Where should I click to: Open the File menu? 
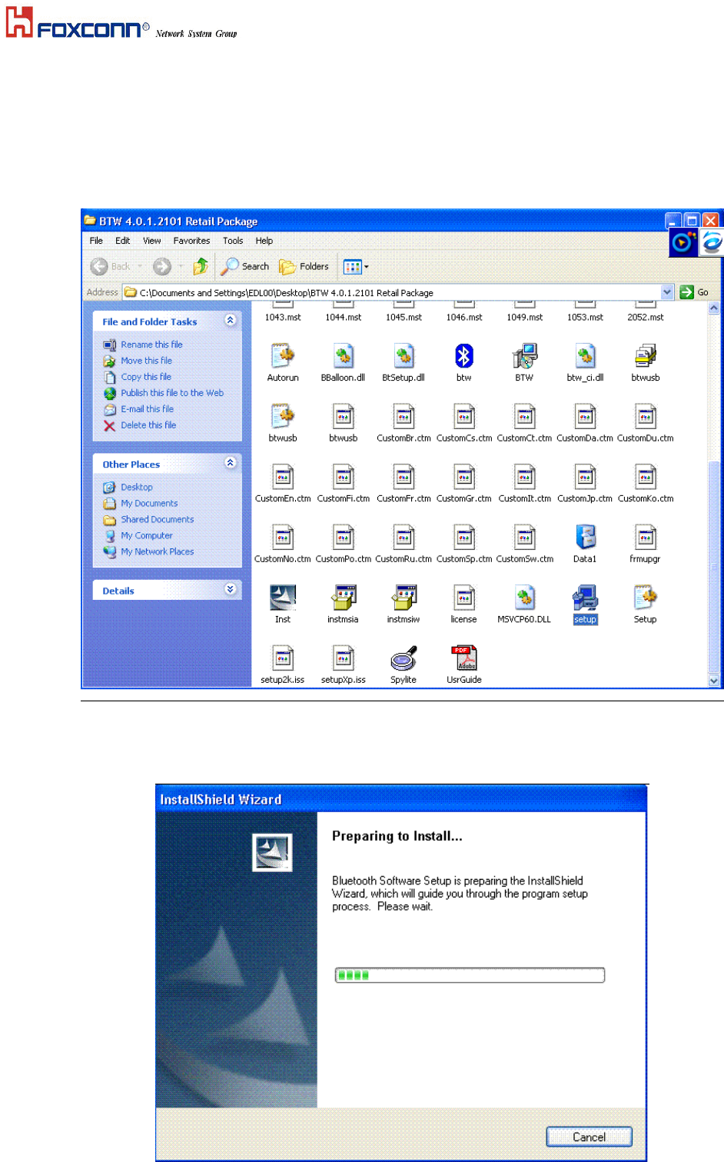[x=96, y=241]
